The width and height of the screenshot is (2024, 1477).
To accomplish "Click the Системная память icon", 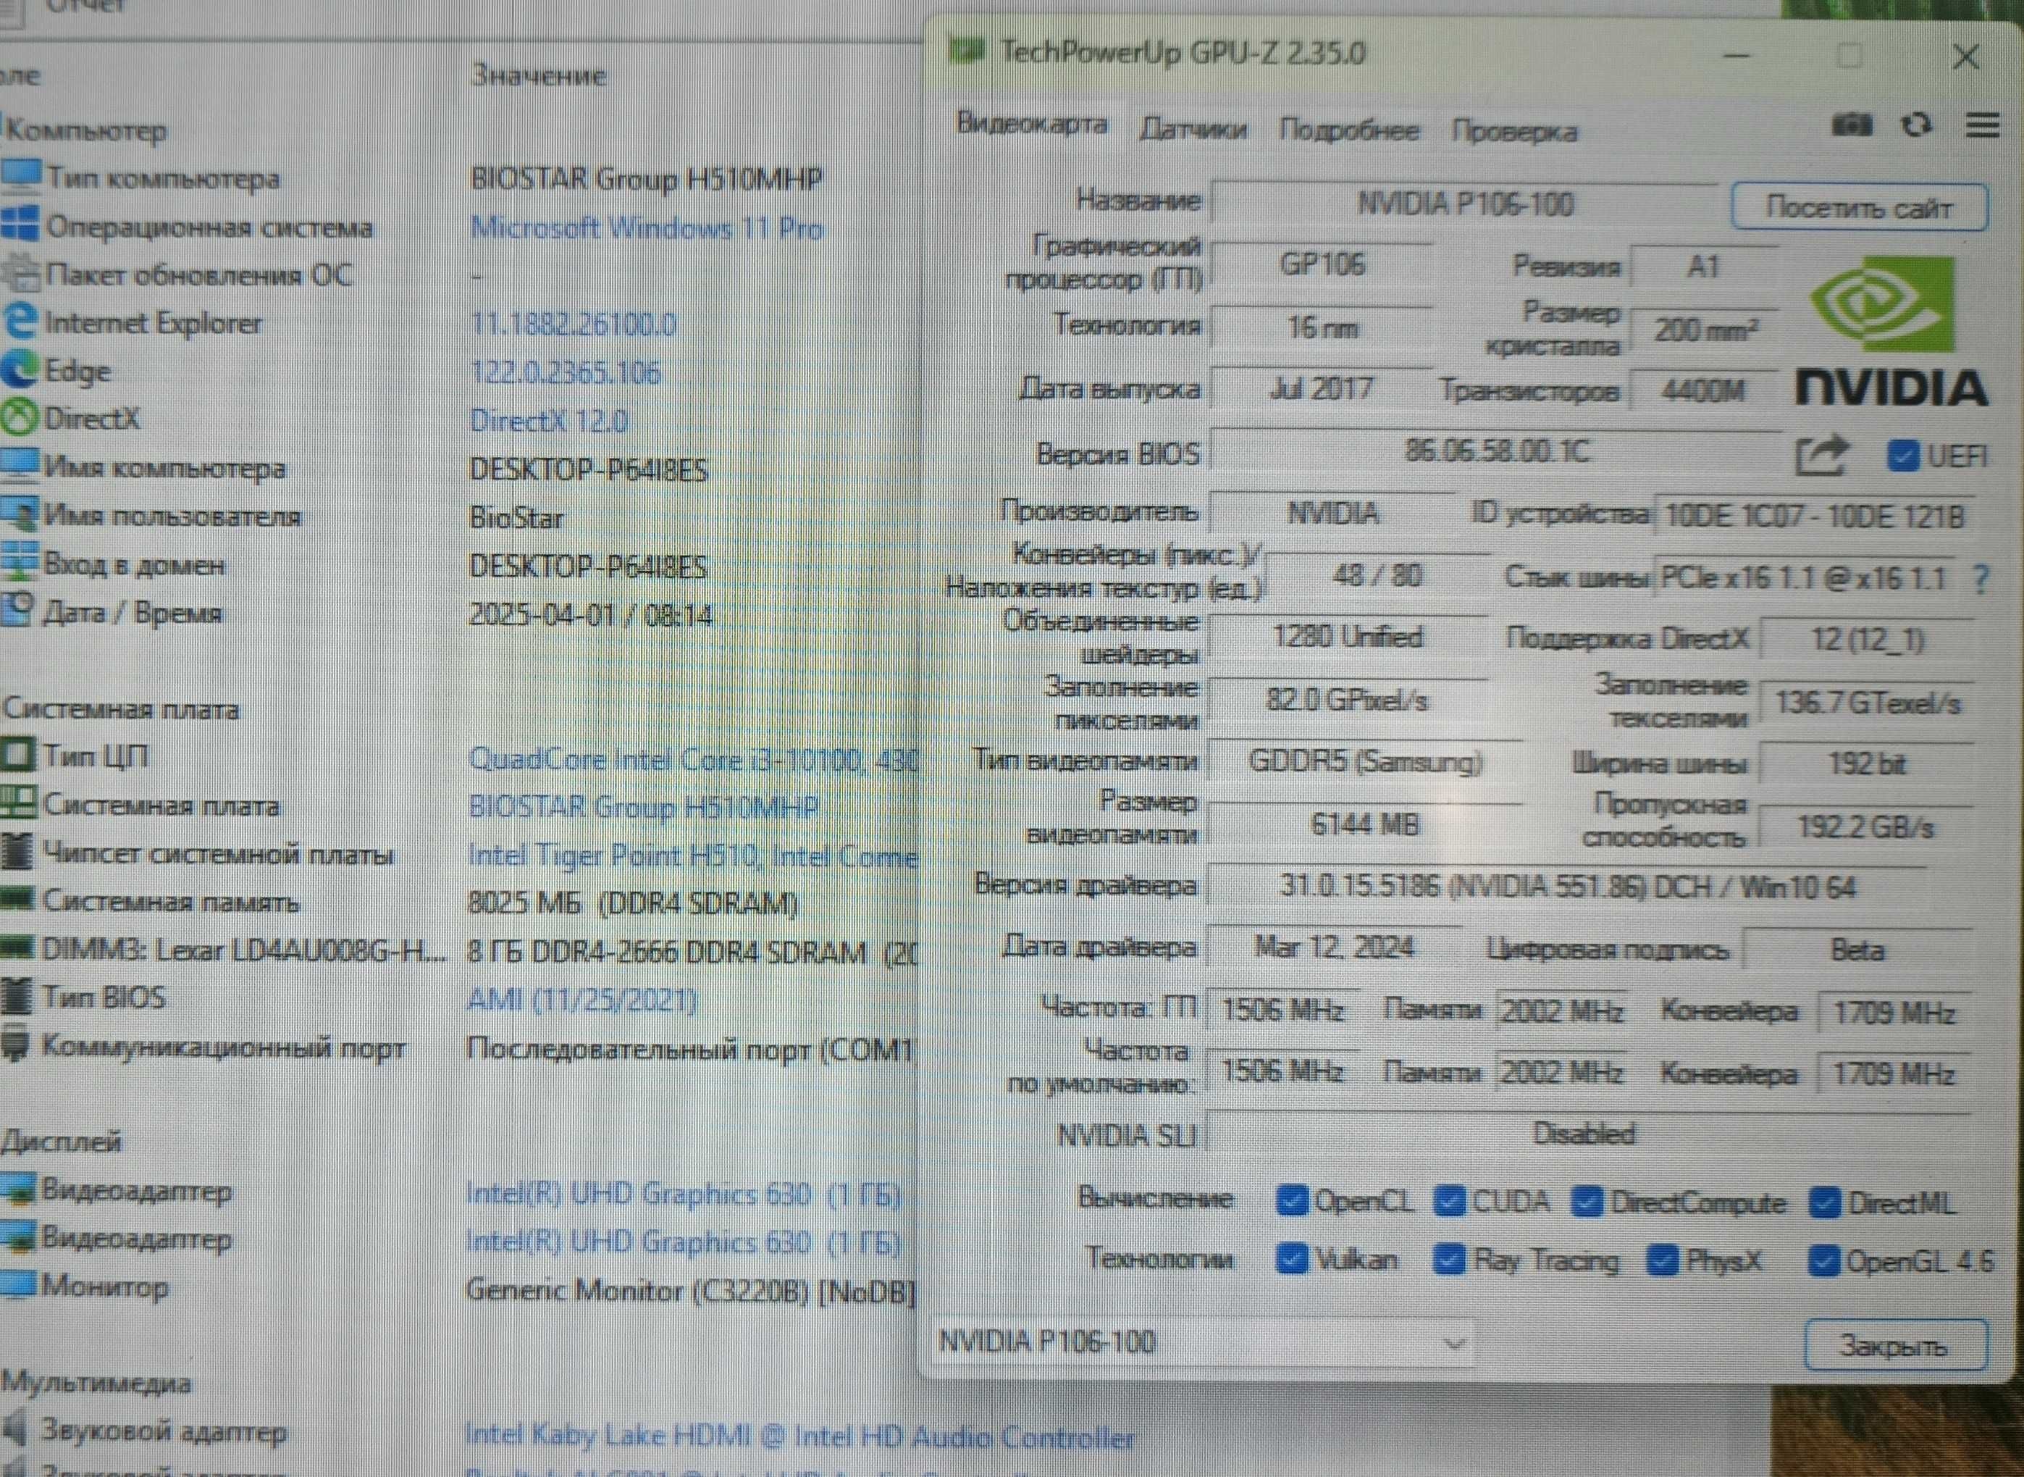I will (17, 898).
